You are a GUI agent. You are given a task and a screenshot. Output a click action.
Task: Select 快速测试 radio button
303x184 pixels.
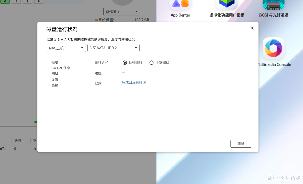pyautogui.click(x=125, y=63)
